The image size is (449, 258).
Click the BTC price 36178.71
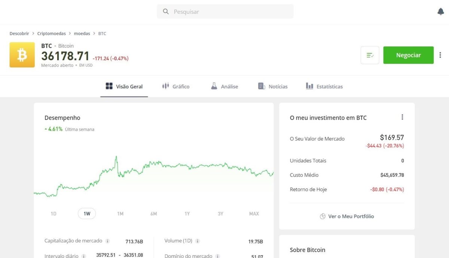[x=65, y=56]
